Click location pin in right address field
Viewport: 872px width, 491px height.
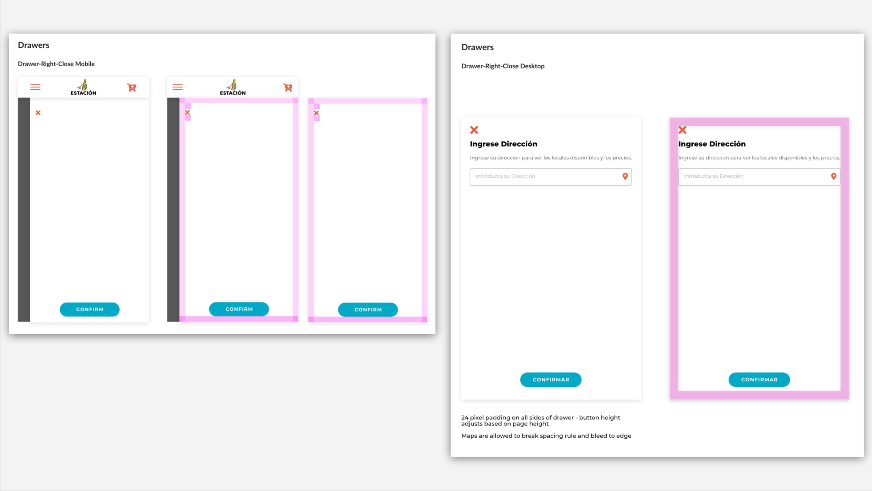834,177
